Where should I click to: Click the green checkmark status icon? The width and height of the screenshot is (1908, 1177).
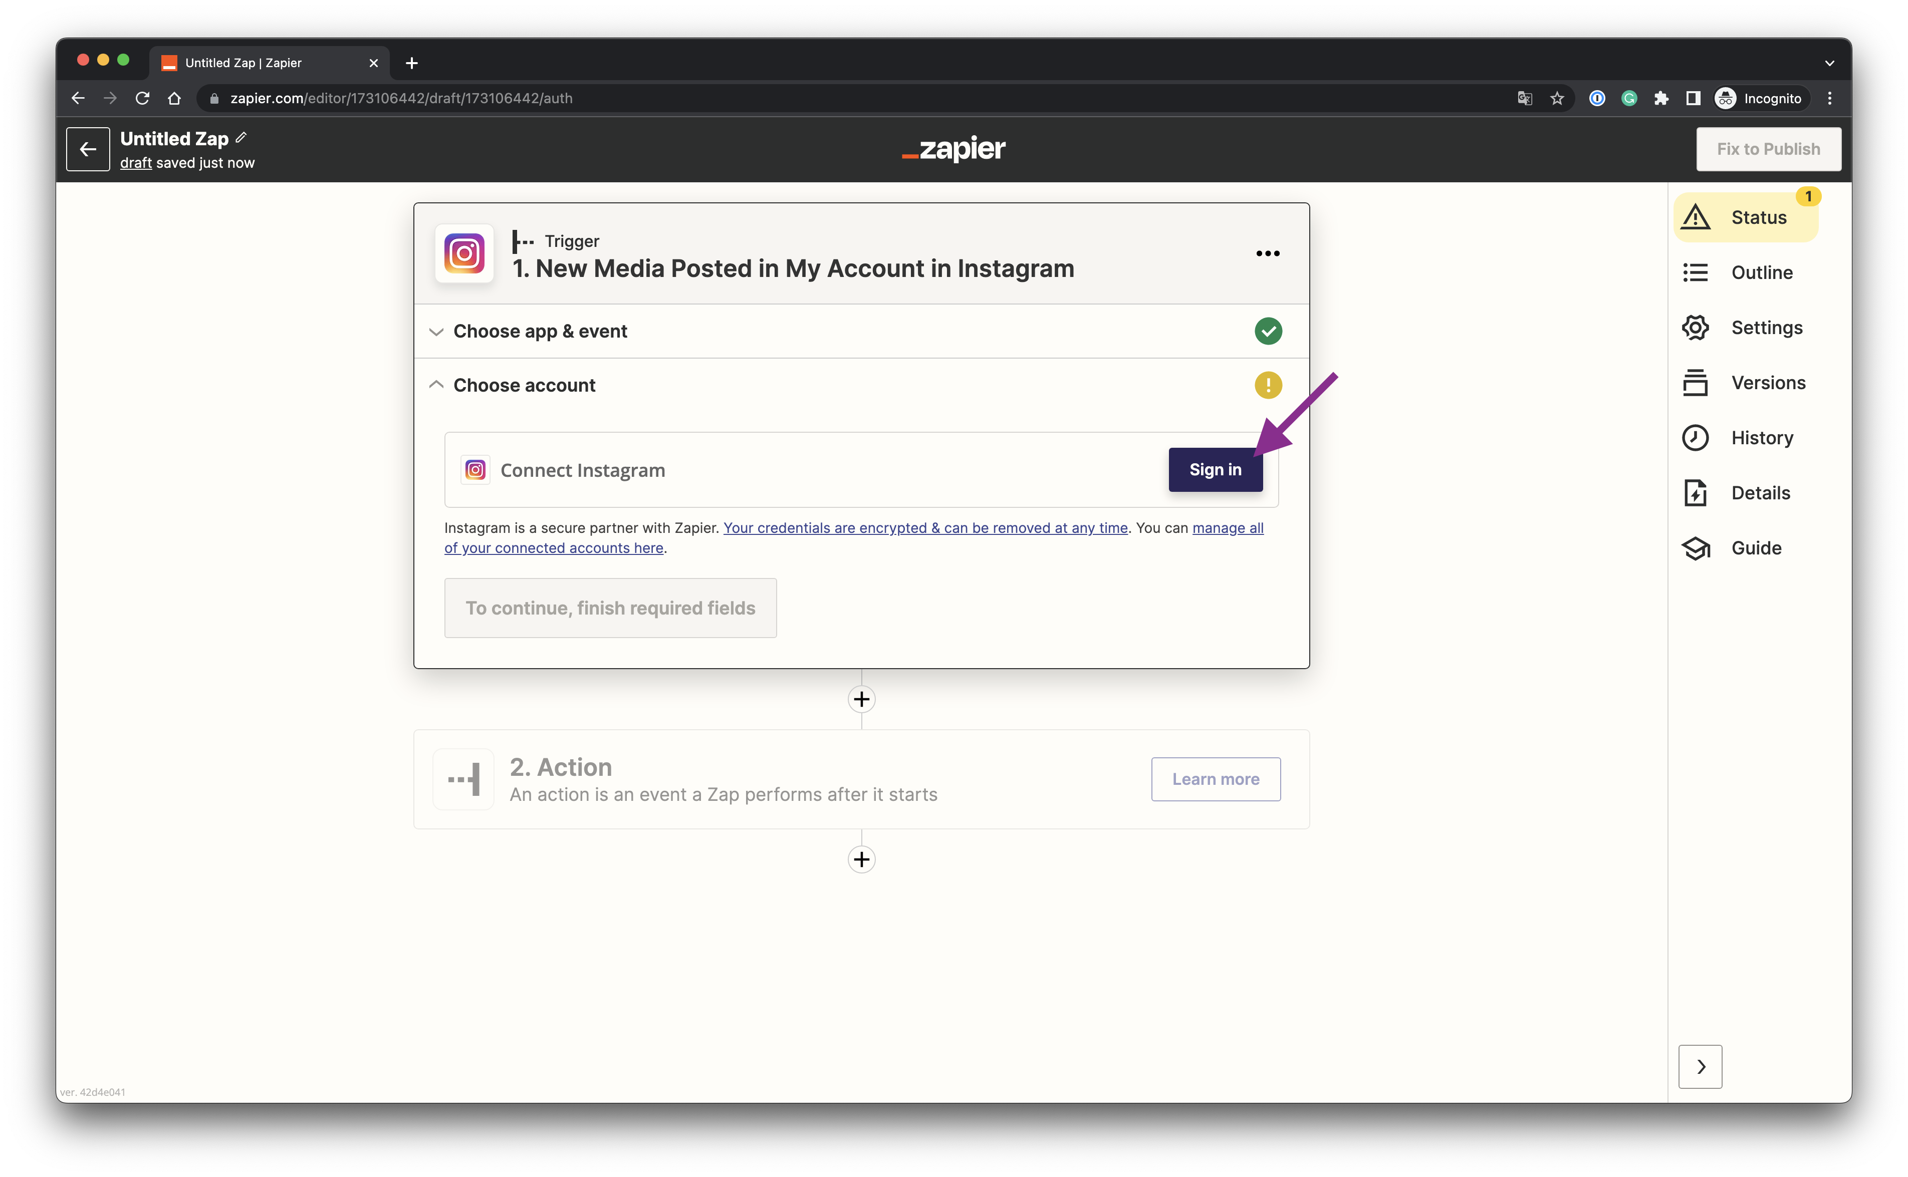tap(1268, 332)
